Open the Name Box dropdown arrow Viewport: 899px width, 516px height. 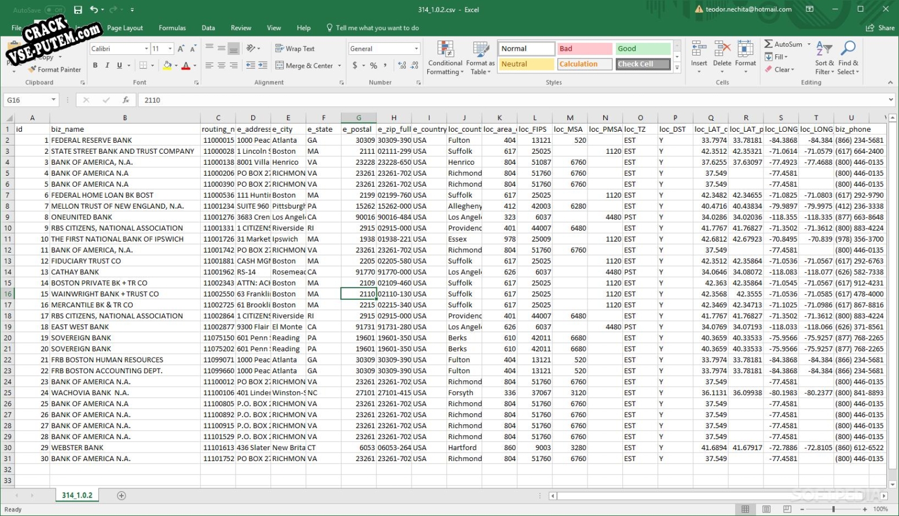click(53, 100)
